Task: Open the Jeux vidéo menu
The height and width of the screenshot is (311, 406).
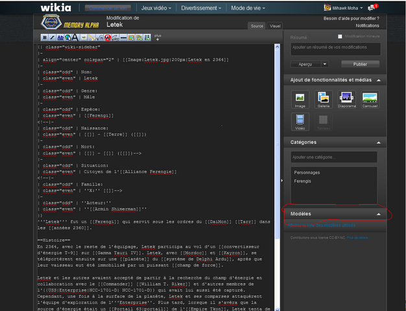Action: (x=156, y=8)
